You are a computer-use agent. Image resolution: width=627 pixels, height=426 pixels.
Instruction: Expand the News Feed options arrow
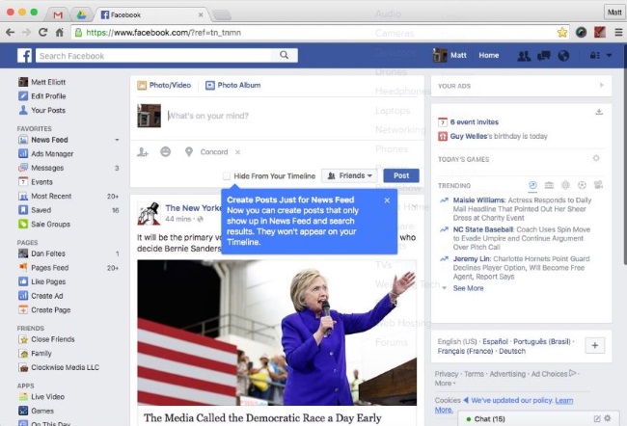(117, 140)
